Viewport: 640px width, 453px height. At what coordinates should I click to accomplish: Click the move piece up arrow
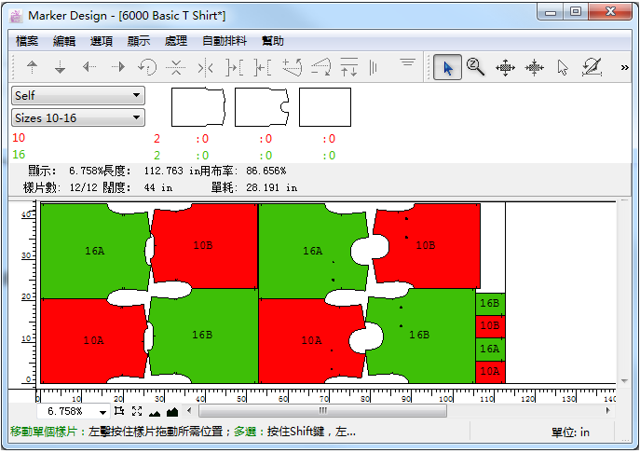point(33,67)
